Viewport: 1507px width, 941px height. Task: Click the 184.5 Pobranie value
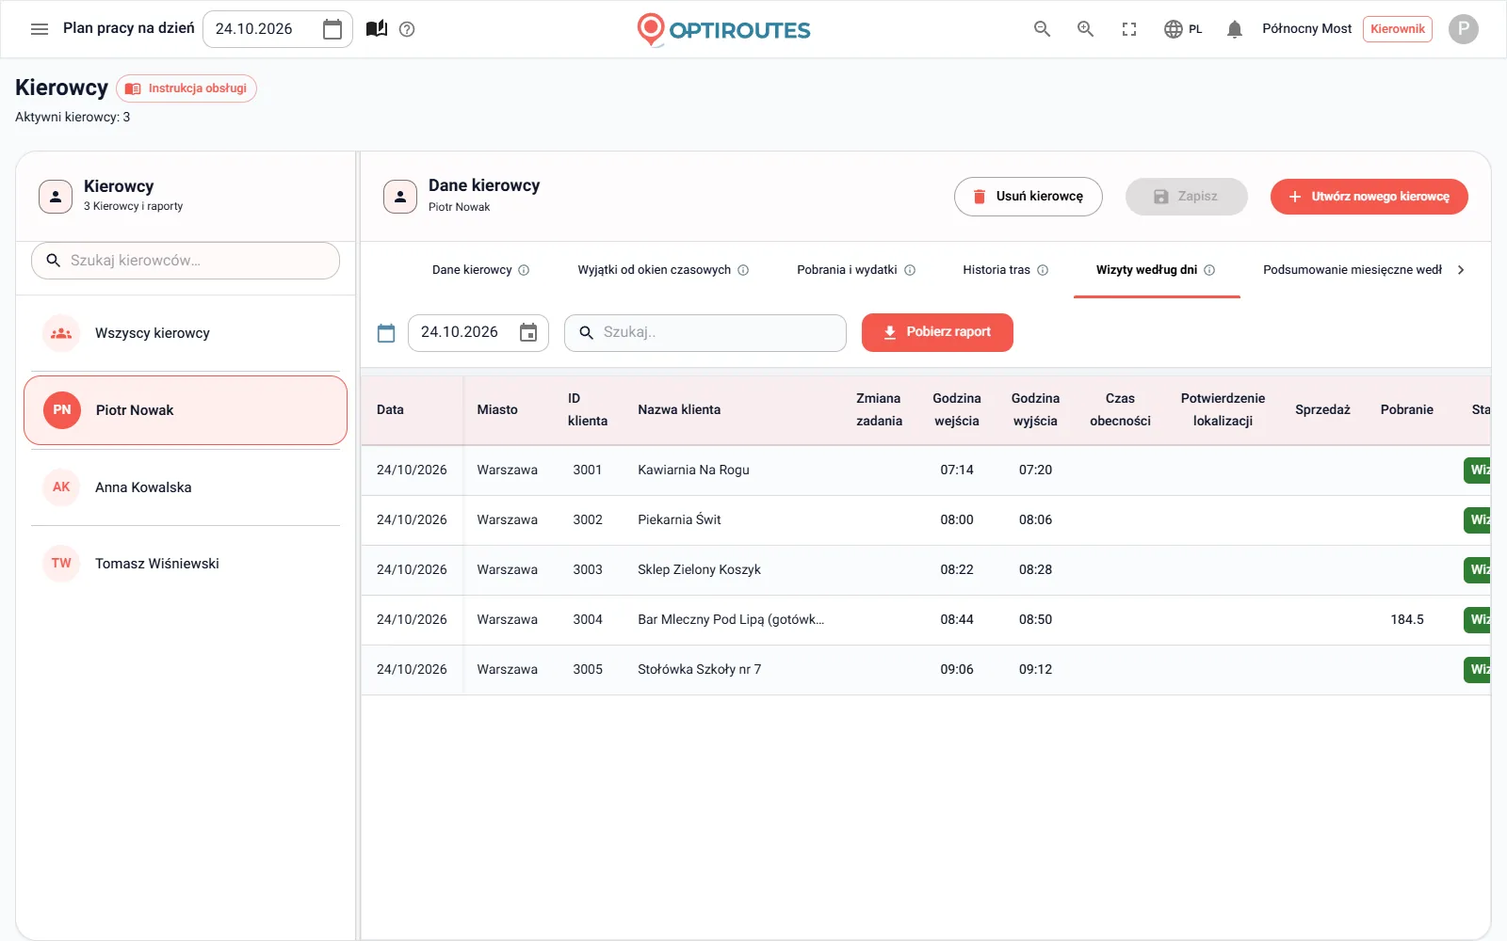click(x=1407, y=620)
